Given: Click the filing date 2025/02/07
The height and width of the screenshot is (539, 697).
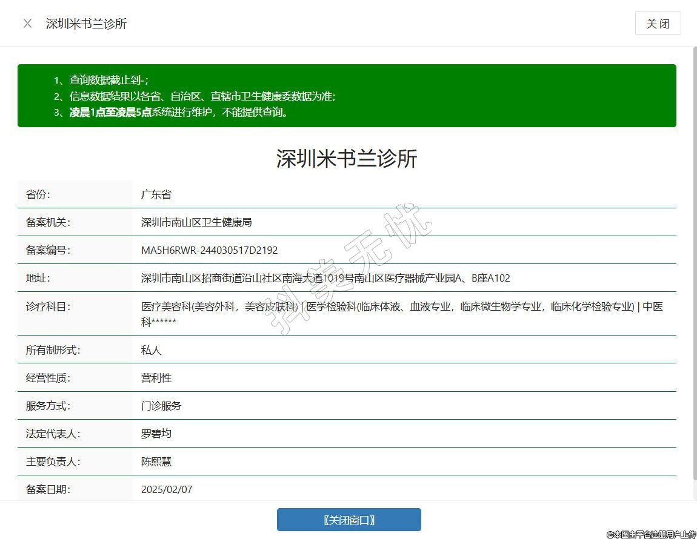Looking at the screenshot, I should (x=167, y=489).
